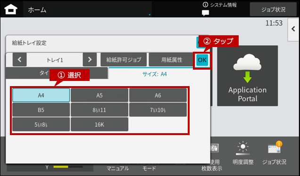
Task: Switch to next tray with right arrow
Action: click(x=90, y=60)
